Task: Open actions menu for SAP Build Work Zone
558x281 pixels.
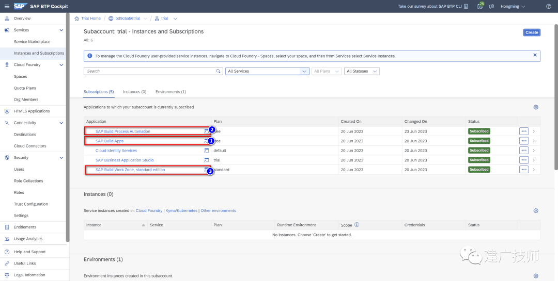Action: [524, 170]
